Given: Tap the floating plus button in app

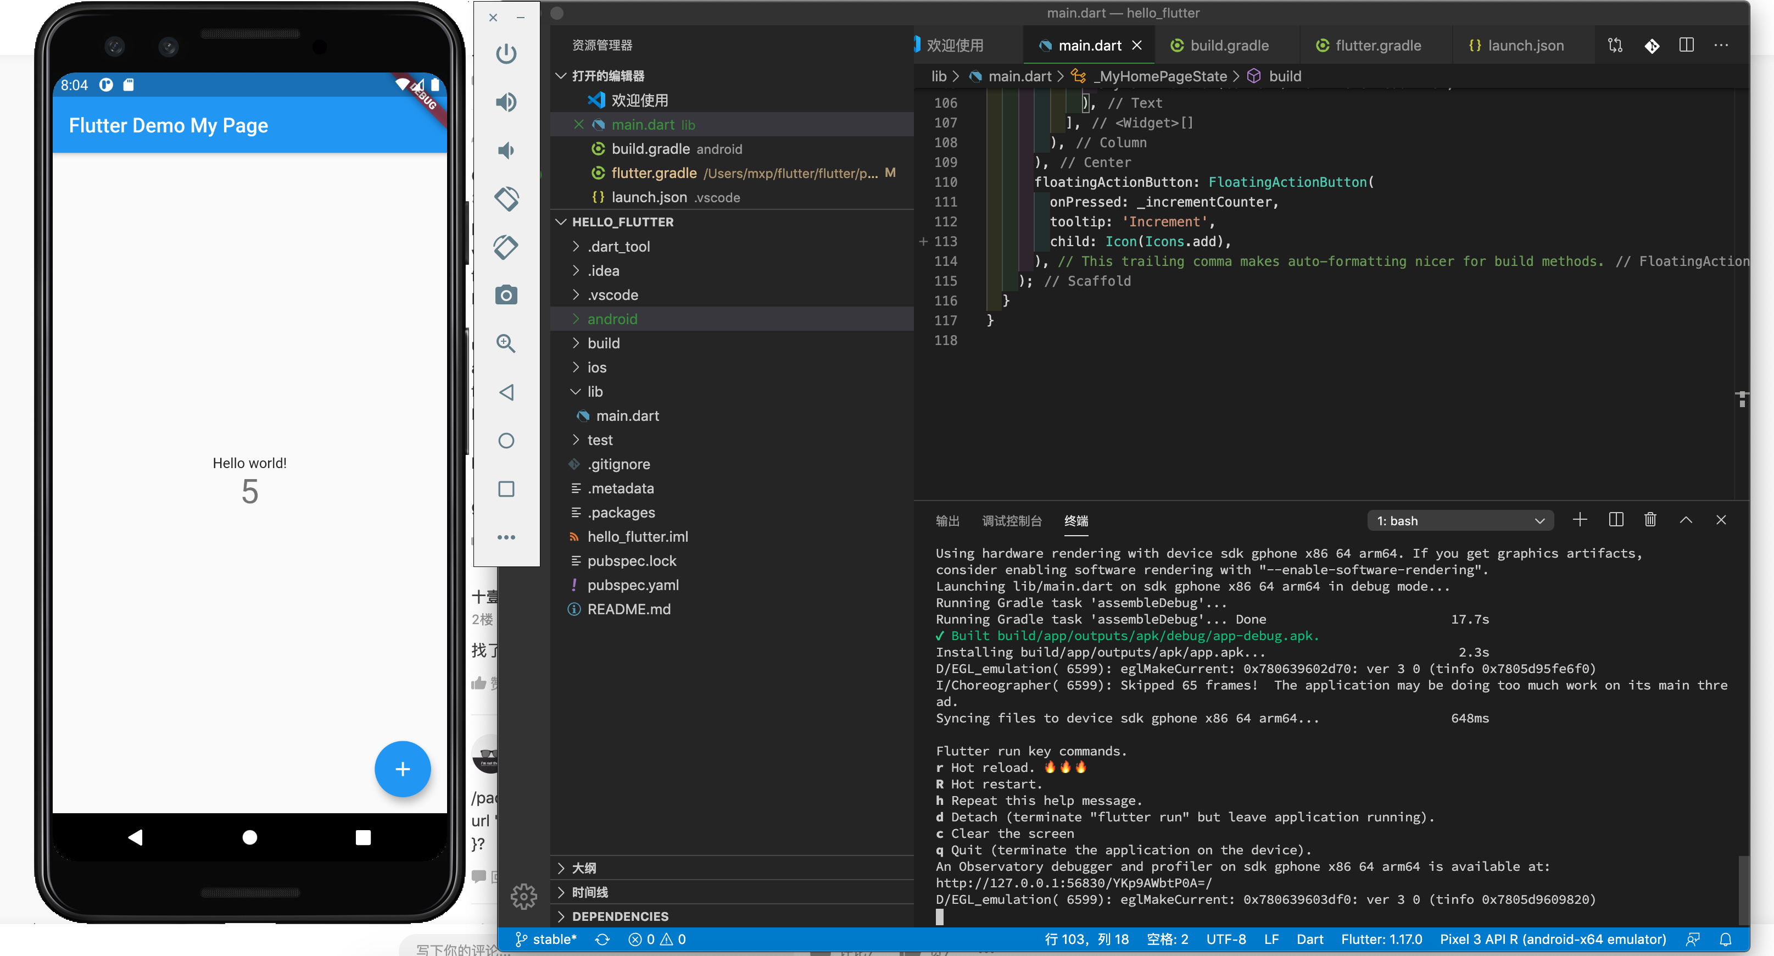Looking at the screenshot, I should (x=402, y=769).
